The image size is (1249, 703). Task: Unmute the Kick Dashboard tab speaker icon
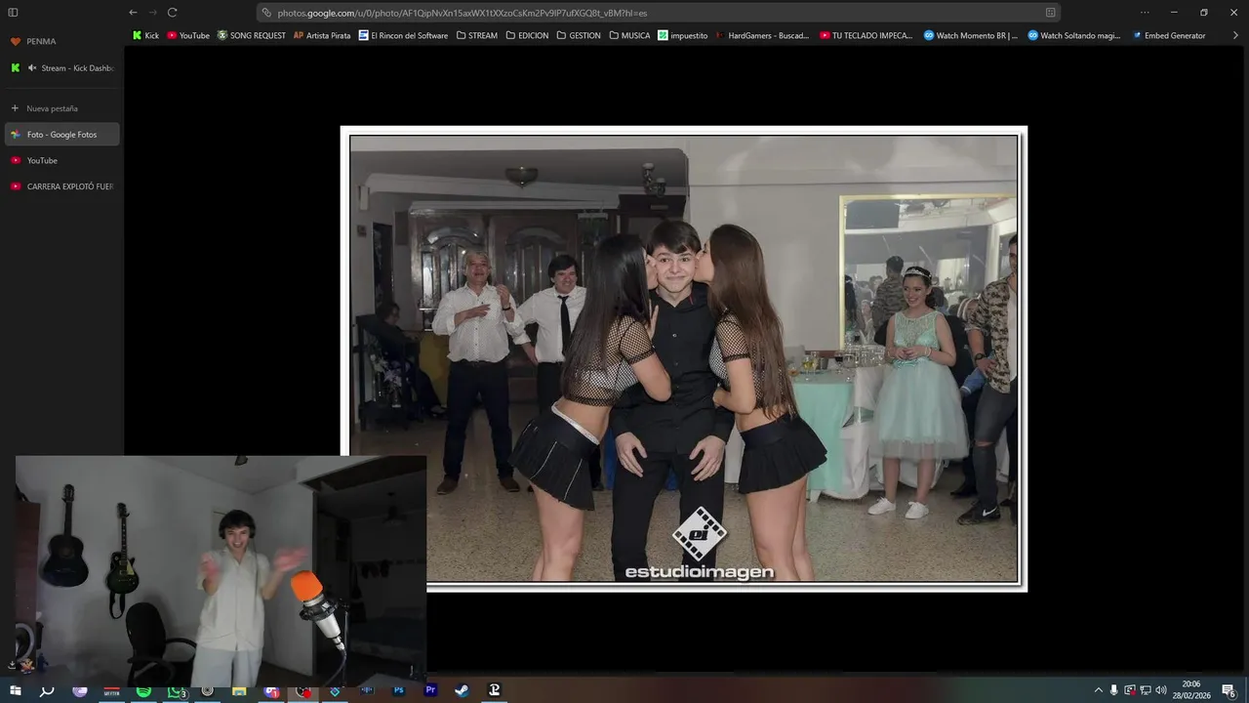coord(32,68)
